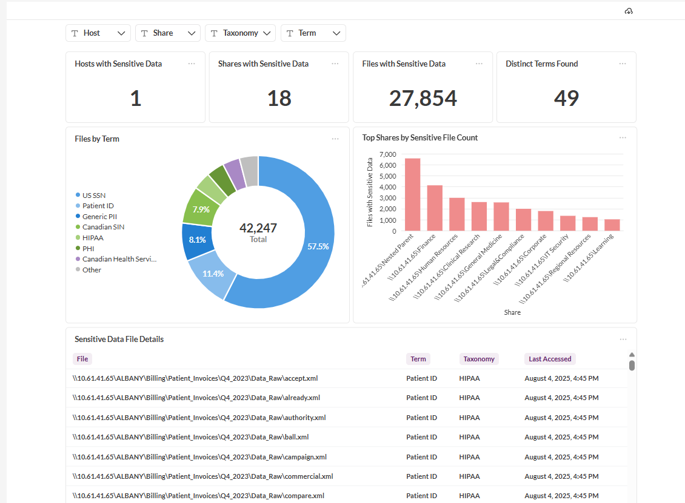Open options menu on Distinct Terms Found card

[623, 63]
